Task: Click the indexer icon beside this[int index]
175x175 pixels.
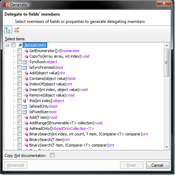Action: coord(25,101)
